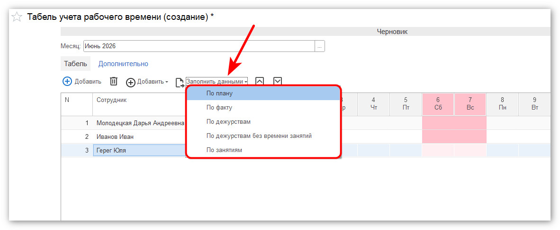Click the 5 Пт day column header

click(x=406, y=104)
